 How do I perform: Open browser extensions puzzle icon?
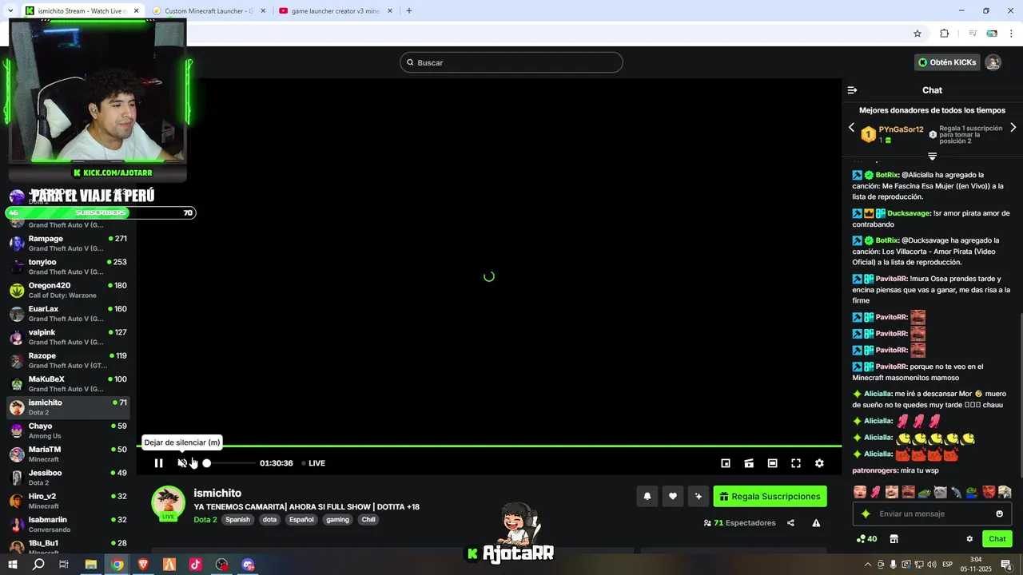click(x=944, y=34)
